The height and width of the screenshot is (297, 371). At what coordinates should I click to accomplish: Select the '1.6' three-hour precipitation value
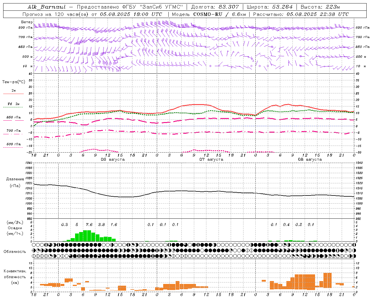point(114,225)
